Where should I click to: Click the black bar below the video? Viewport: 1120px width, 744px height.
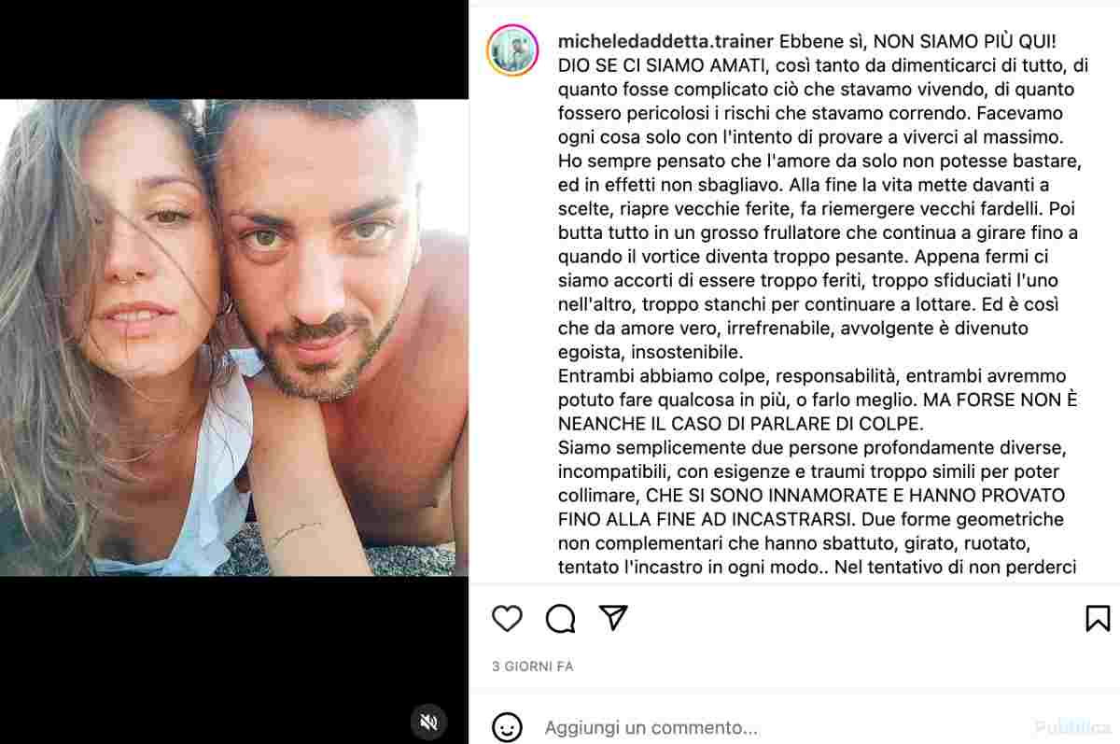[234, 660]
